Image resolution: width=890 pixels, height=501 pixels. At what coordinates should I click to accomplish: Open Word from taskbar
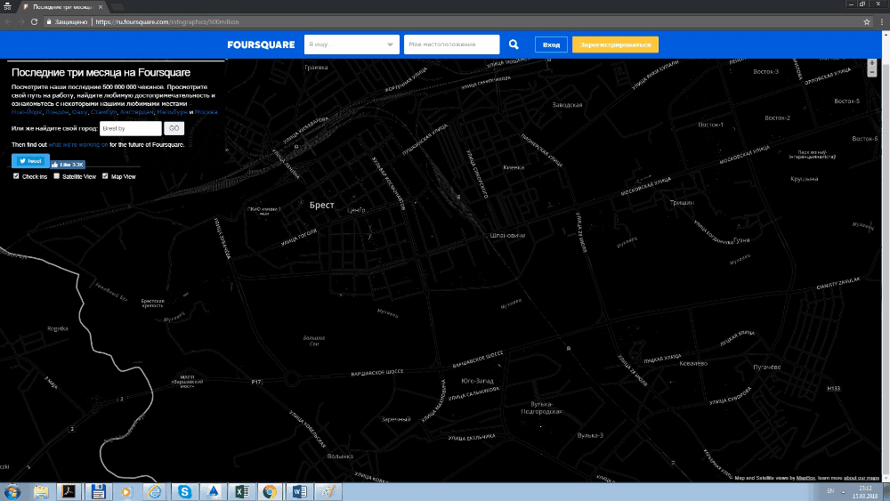tap(299, 491)
